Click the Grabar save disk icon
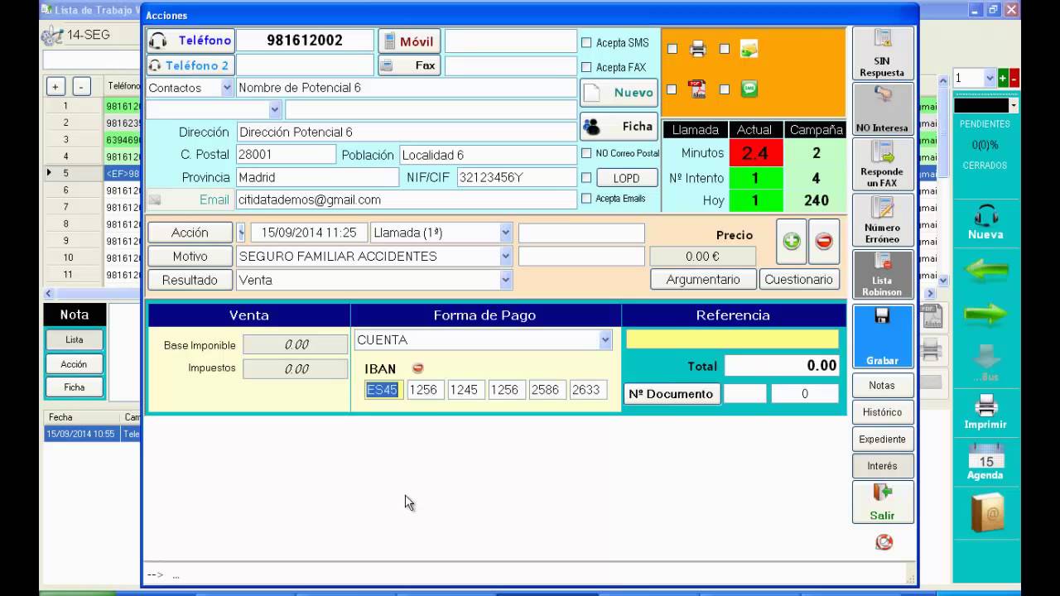Viewport: 1060px width, 596px height. [882, 317]
